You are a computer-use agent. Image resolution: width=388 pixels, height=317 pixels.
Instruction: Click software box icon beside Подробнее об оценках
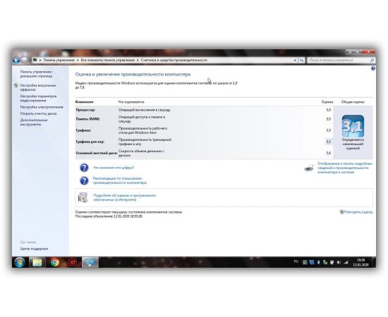click(x=83, y=197)
